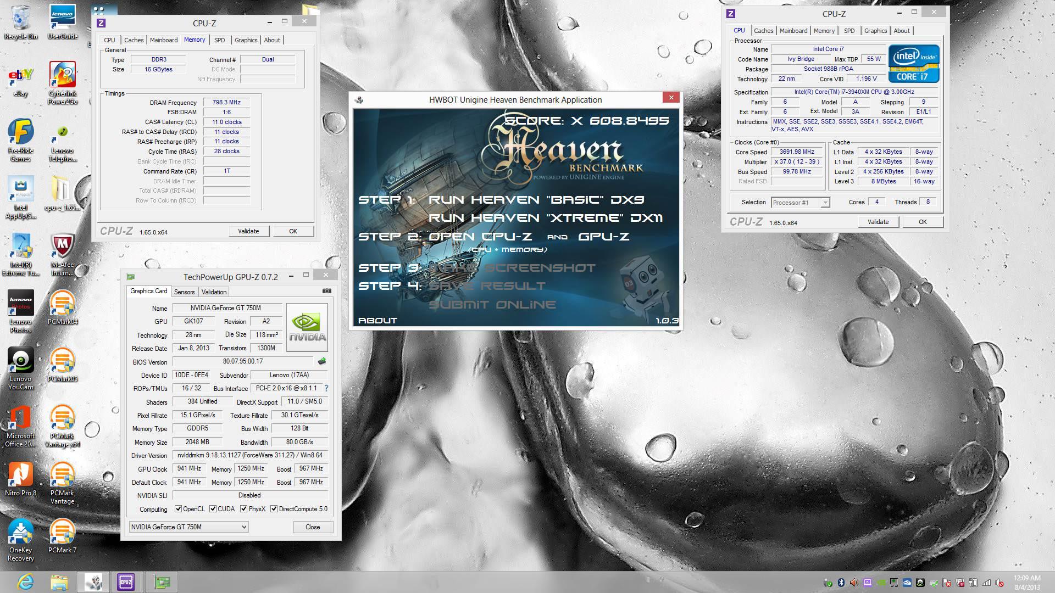Screen dimensions: 1055x593
Task: Open the Processor #1 selection dropdown
Action: click(800, 203)
